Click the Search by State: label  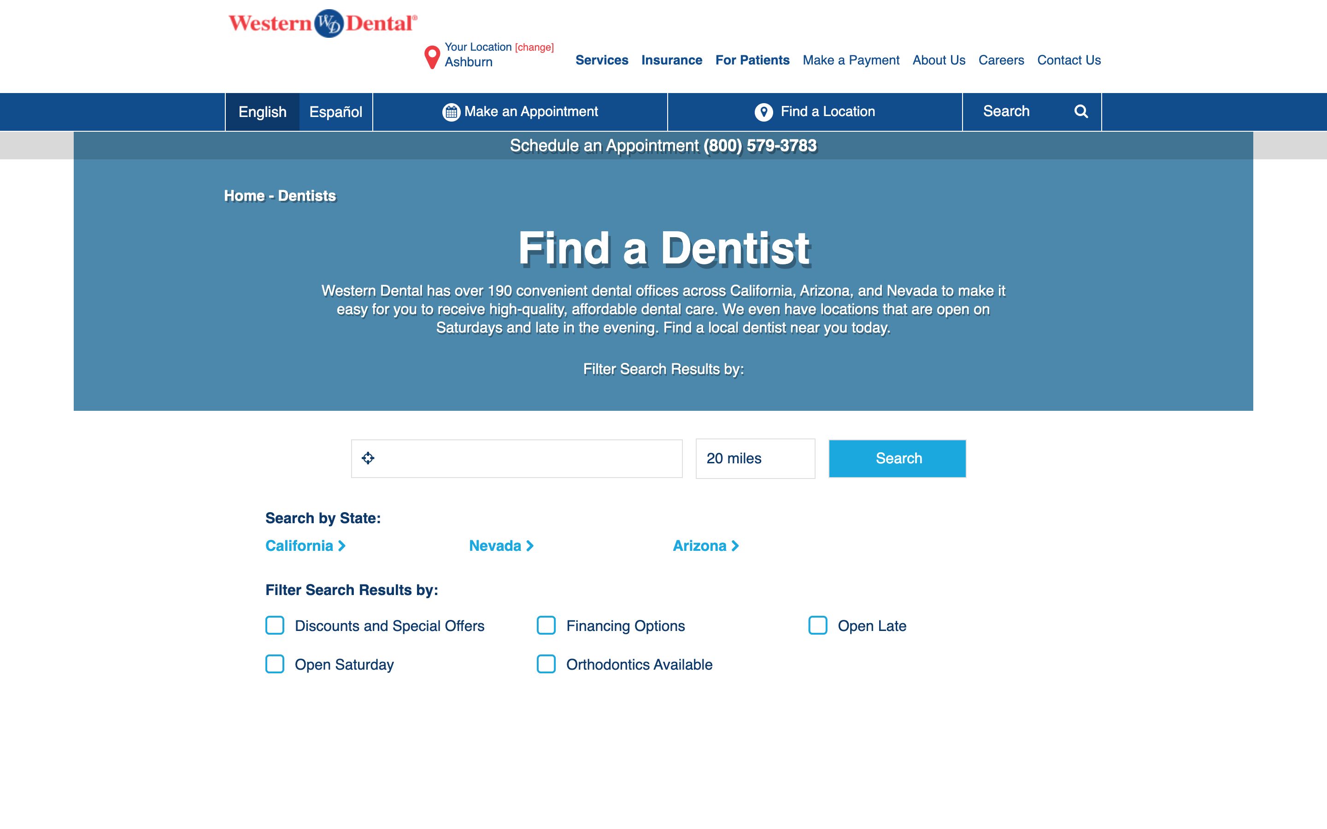[x=323, y=518]
